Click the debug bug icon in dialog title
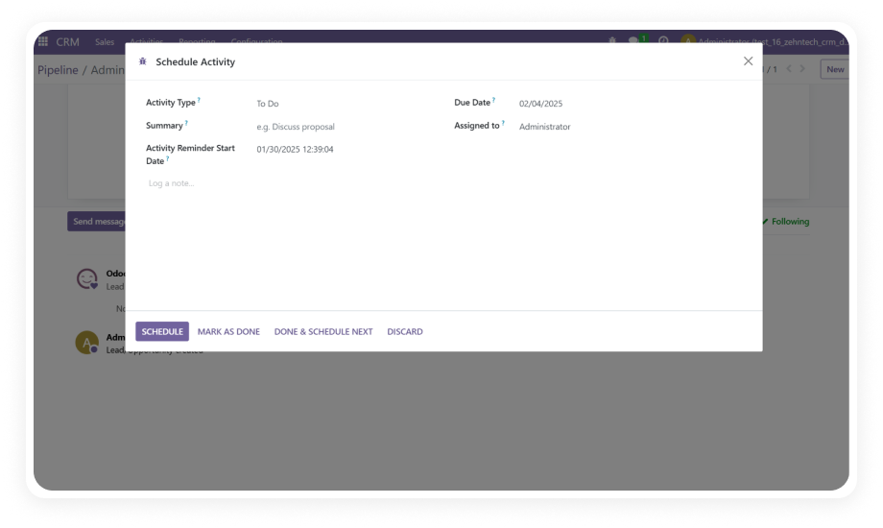The height and width of the screenshot is (528, 883). click(x=143, y=61)
